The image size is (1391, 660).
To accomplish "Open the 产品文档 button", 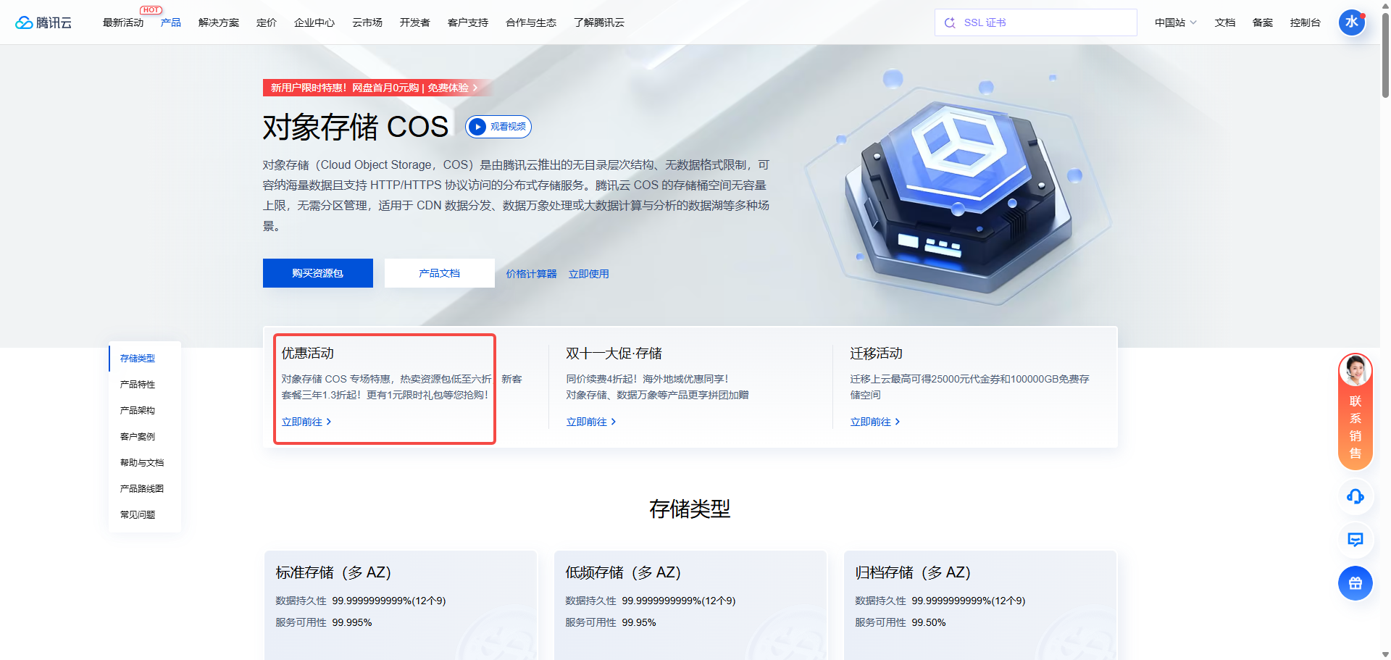I will point(439,273).
